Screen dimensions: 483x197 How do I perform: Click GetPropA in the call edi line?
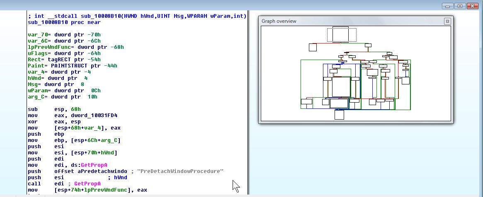pos(90,184)
